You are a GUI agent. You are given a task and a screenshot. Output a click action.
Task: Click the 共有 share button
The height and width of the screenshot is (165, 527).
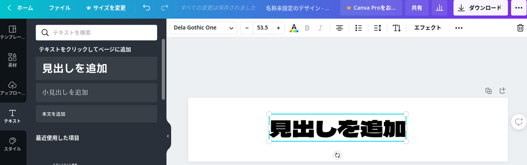point(417,8)
